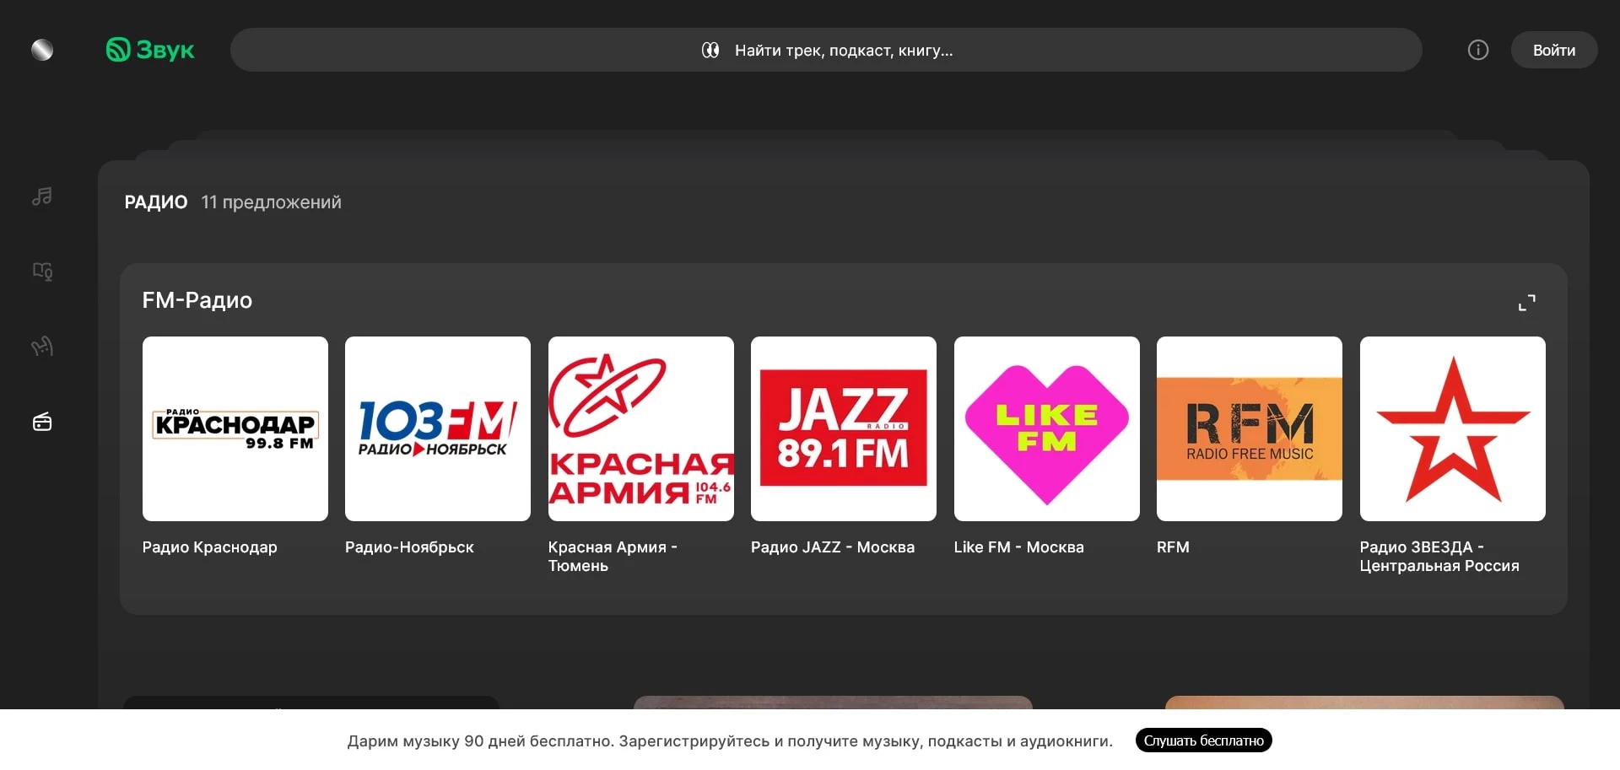Viewport: 1620px width, 770px height.
Task: Play the Красная Армия station cover
Action: 640,428
